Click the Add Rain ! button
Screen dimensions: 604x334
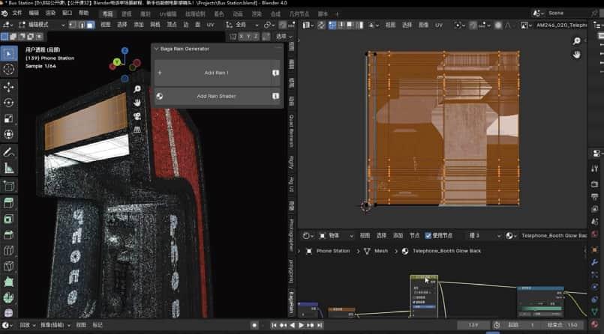tap(216, 73)
